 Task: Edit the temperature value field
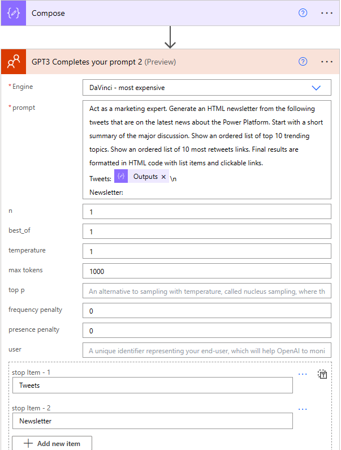click(x=207, y=251)
